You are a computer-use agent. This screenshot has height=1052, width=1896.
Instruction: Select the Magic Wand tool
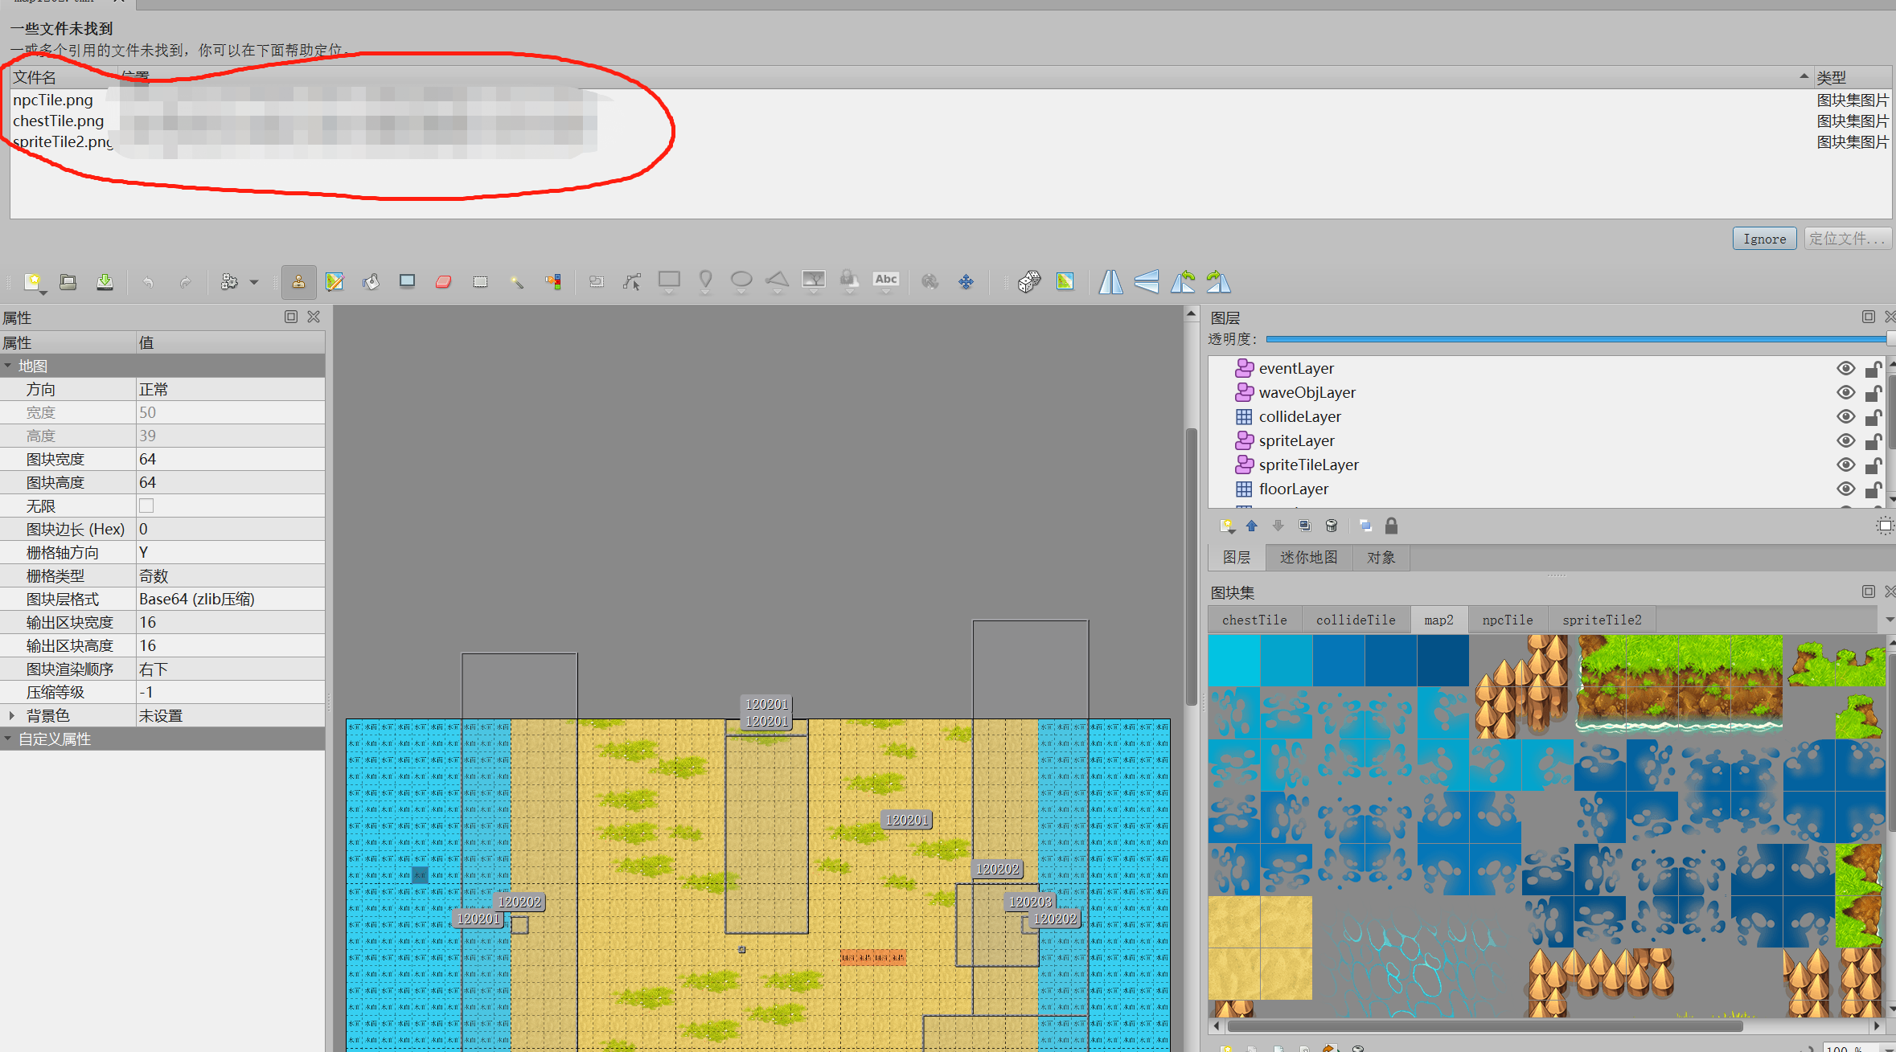click(x=516, y=282)
